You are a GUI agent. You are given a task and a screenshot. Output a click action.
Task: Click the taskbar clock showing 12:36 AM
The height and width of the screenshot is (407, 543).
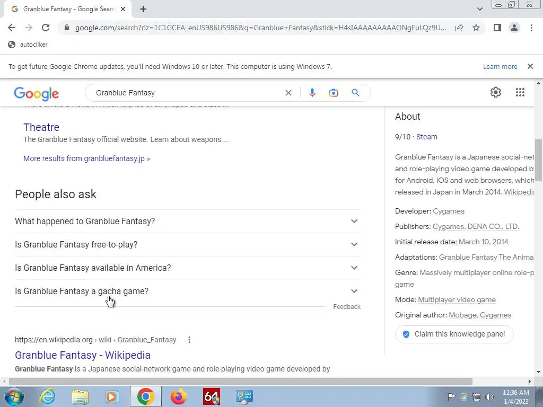click(515, 396)
